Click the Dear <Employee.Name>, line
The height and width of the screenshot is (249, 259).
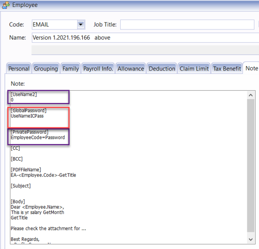(x=37, y=207)
